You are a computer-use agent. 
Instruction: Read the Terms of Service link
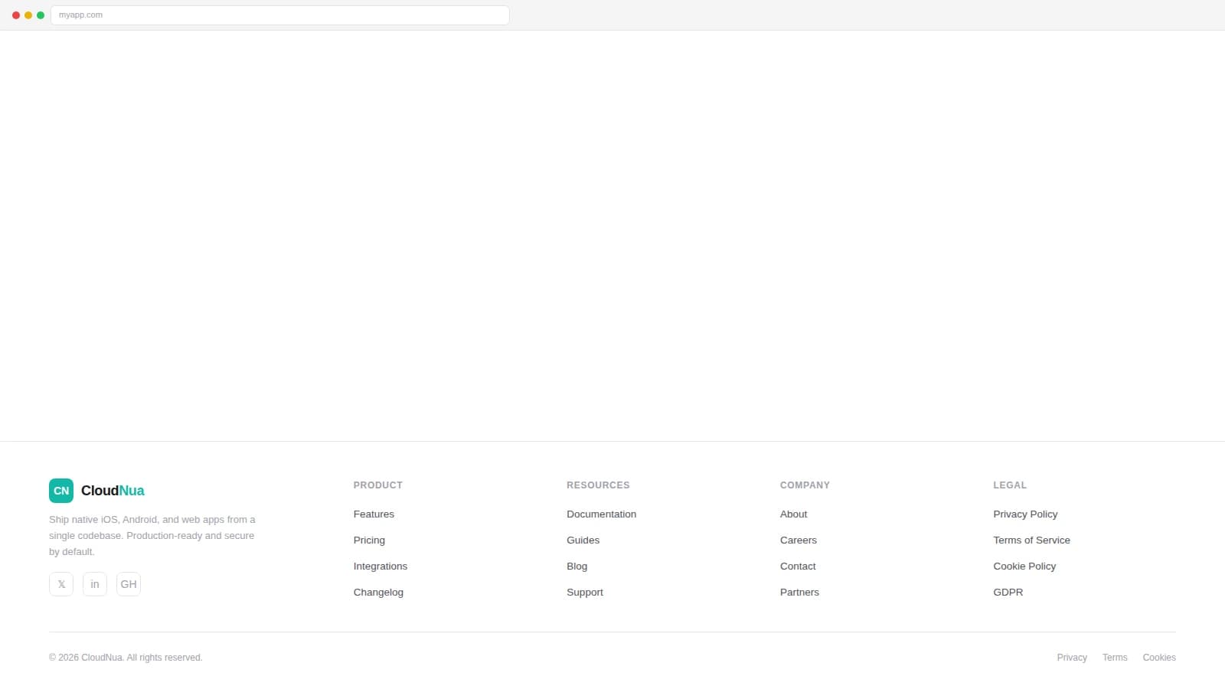pyautogui.click(x=1031, y=540)
